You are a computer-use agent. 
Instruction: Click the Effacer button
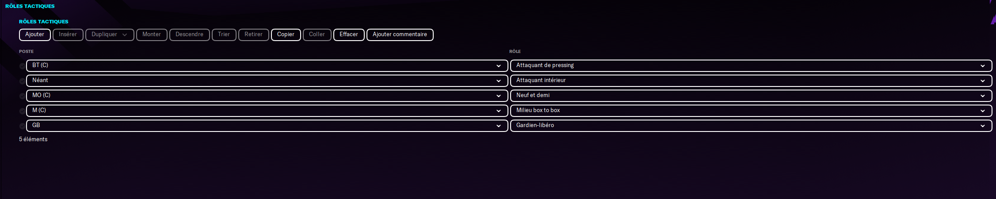pos(349,34)
